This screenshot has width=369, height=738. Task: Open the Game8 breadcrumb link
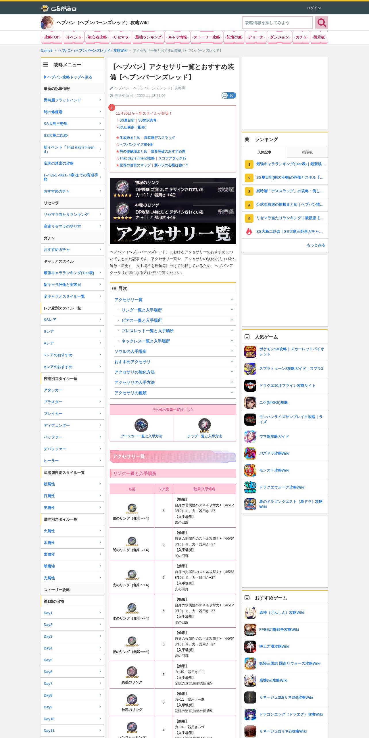[47, 51]
